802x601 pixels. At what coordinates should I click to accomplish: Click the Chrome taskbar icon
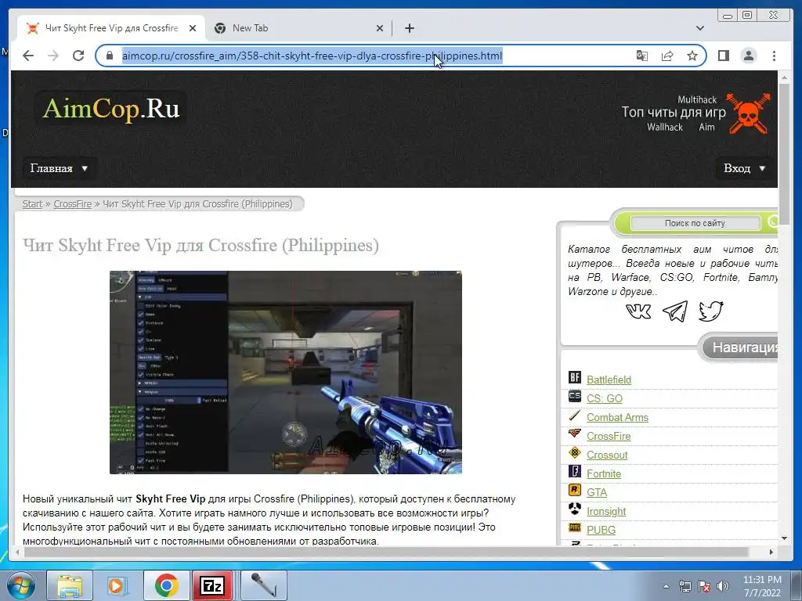166,585
